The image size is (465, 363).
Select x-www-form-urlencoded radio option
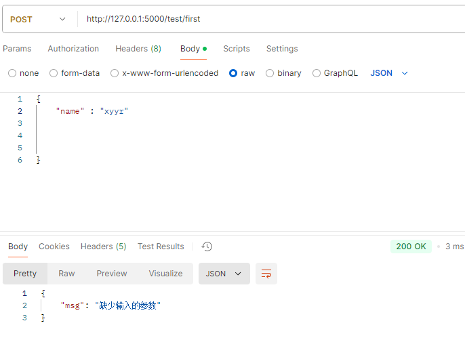115,73
